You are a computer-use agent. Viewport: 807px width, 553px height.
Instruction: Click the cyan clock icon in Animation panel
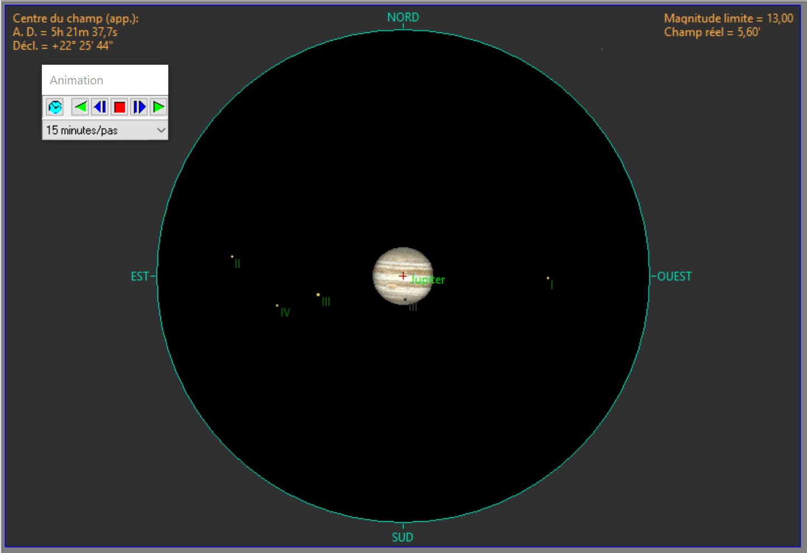(x=55, y=107)
